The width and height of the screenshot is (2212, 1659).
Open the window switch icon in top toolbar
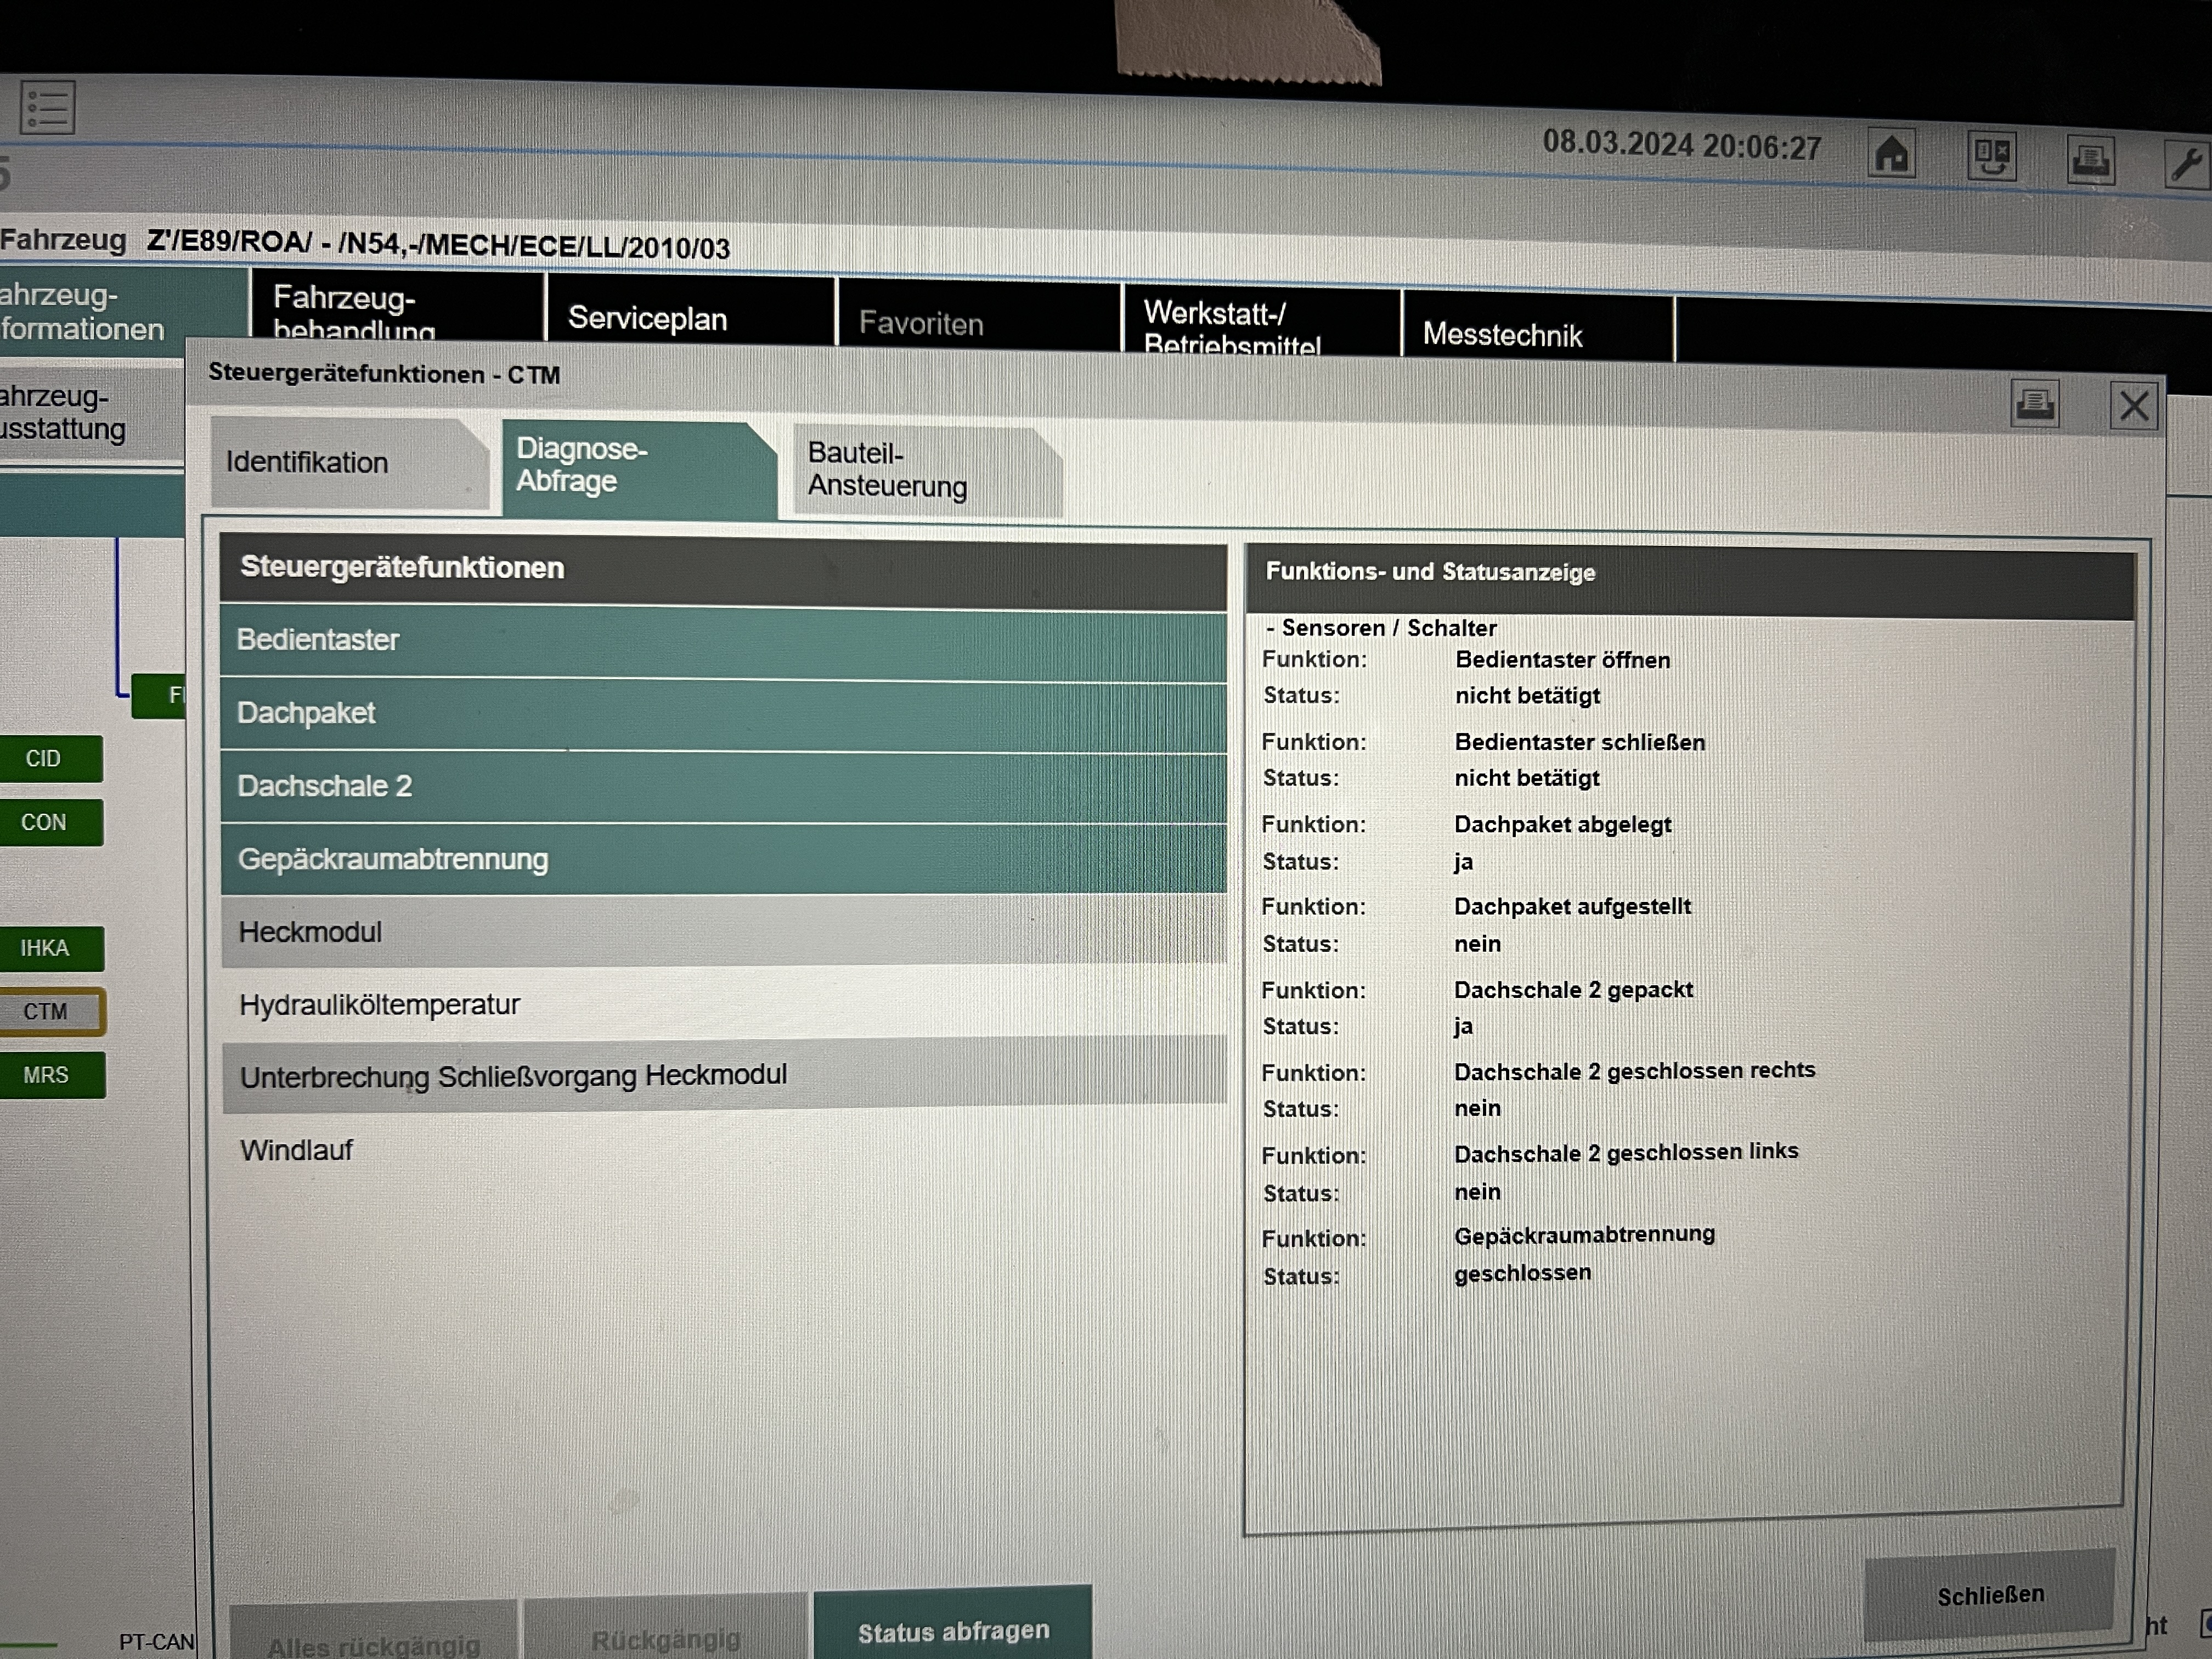pyautogui.click(x=1991, y=157)
